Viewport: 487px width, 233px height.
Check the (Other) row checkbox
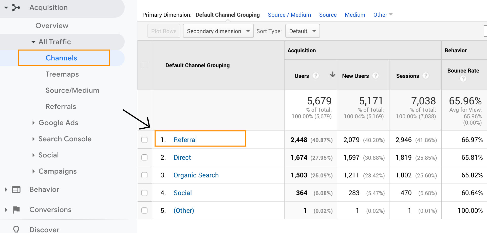144,211
